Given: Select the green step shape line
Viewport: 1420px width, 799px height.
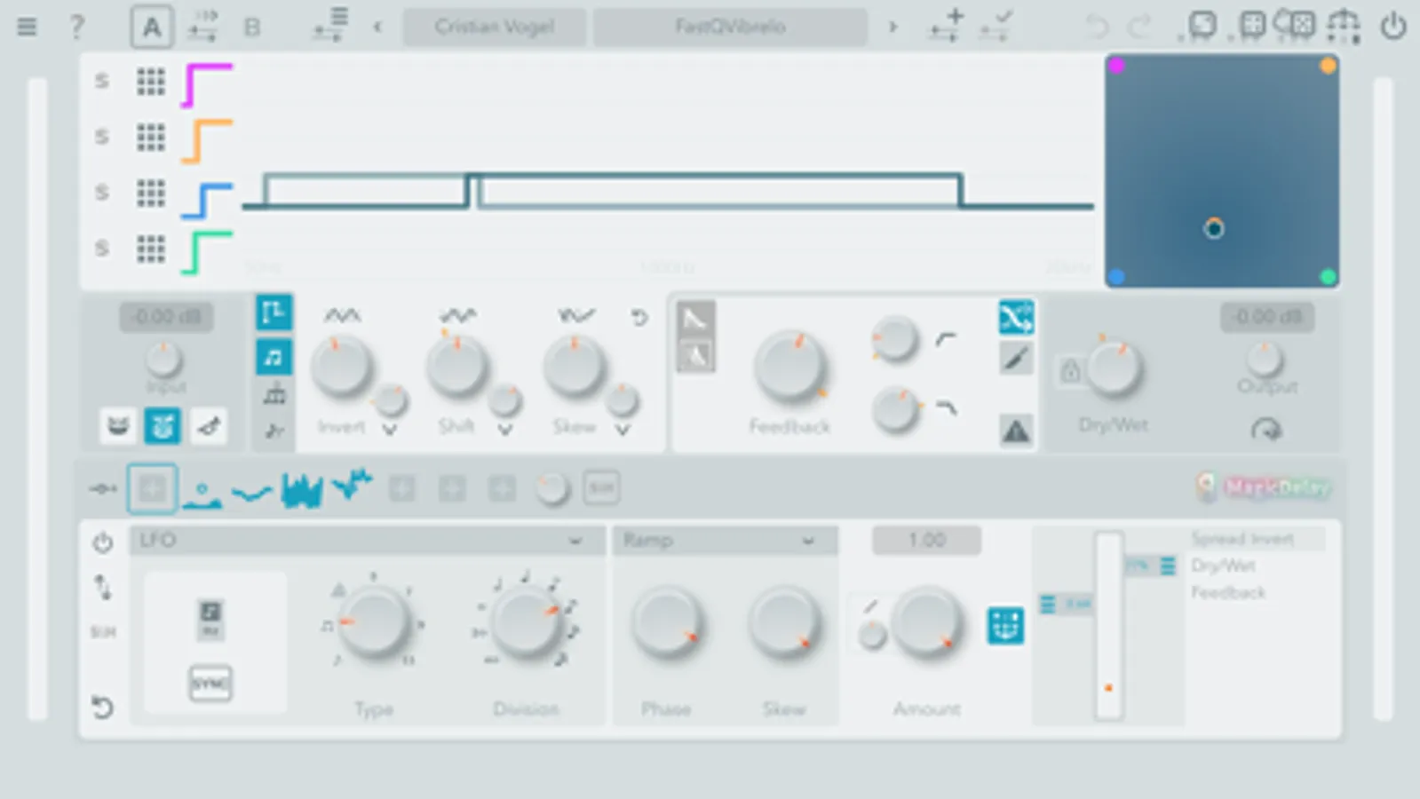Looking at the screenshot, I should [207, 252].
